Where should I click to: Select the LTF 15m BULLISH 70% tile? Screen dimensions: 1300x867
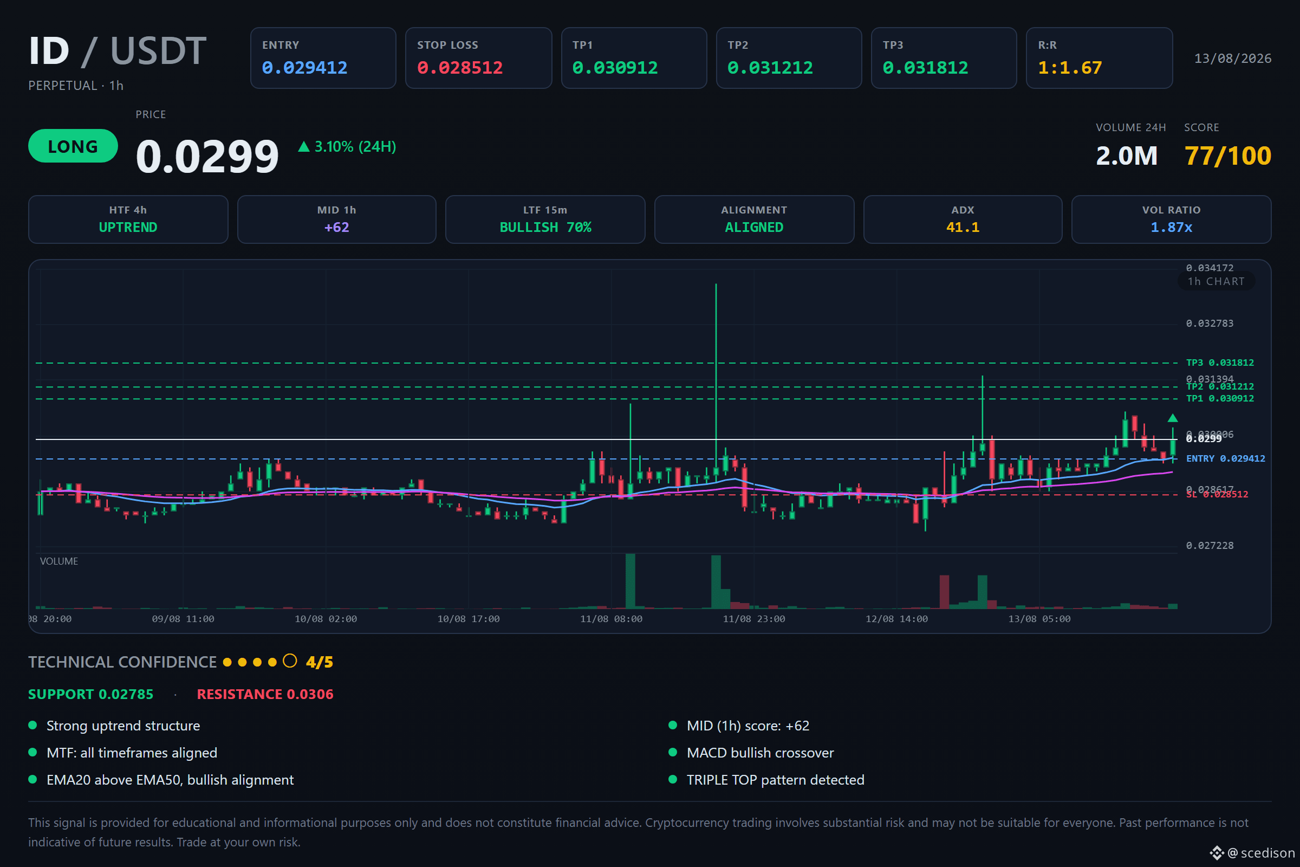[545, 219]
